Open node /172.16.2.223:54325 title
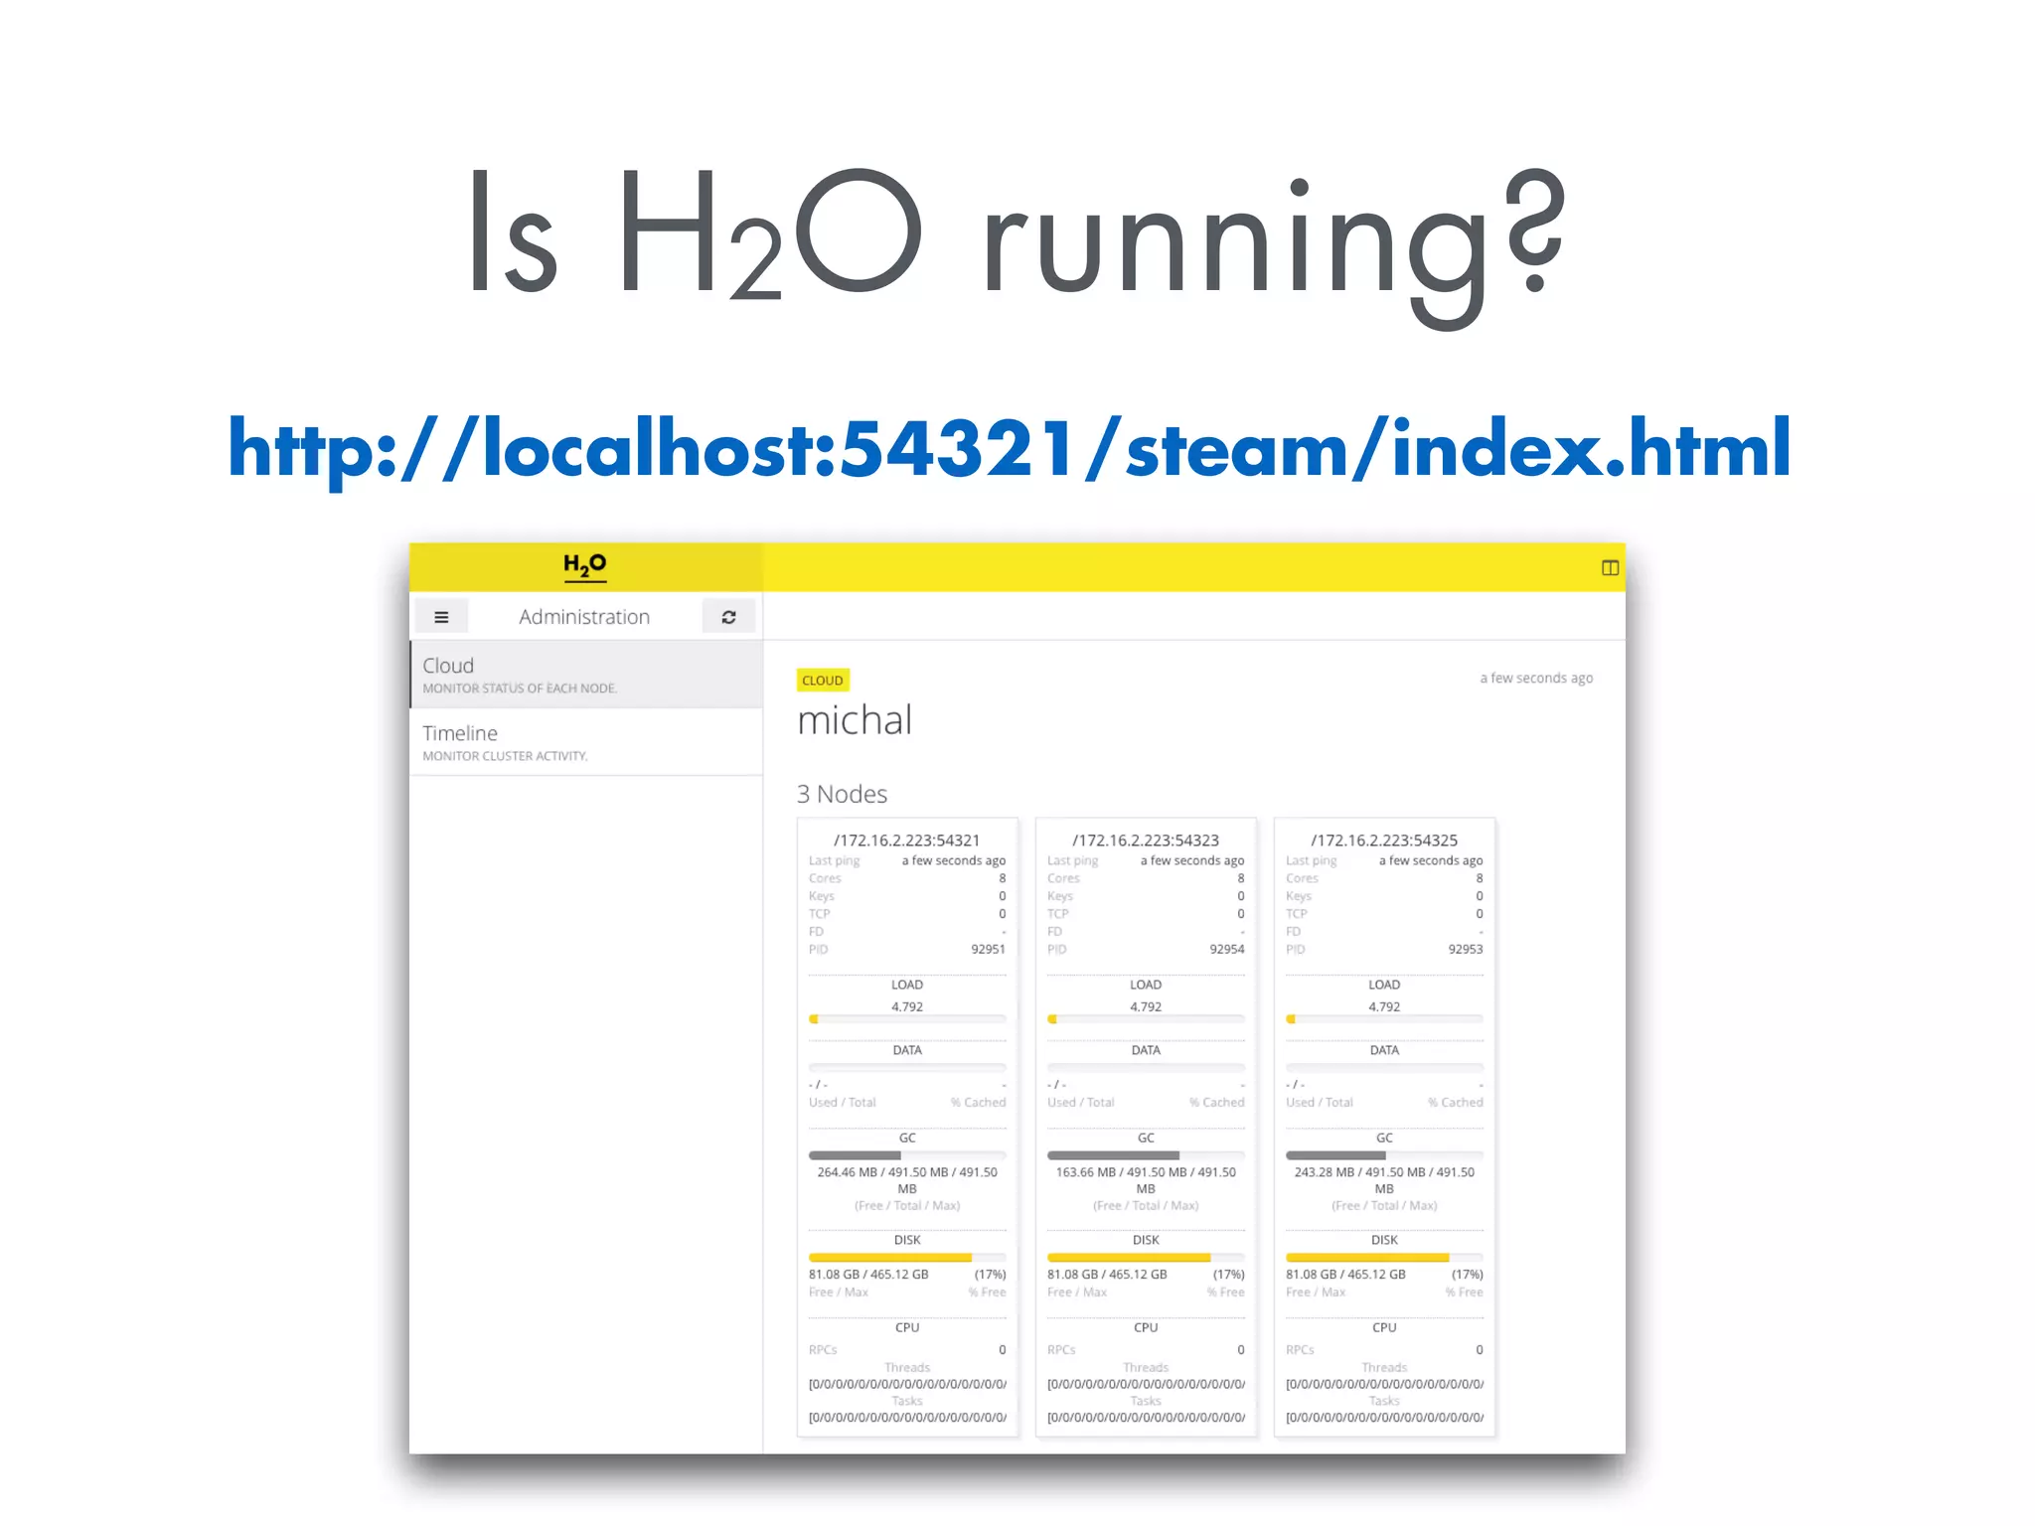2035x1526 pixels. (1384, 840)
